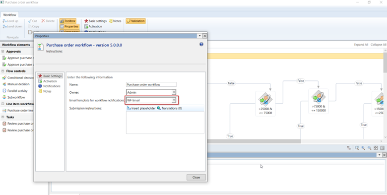Click Translations (0) link

pos(169,108)
